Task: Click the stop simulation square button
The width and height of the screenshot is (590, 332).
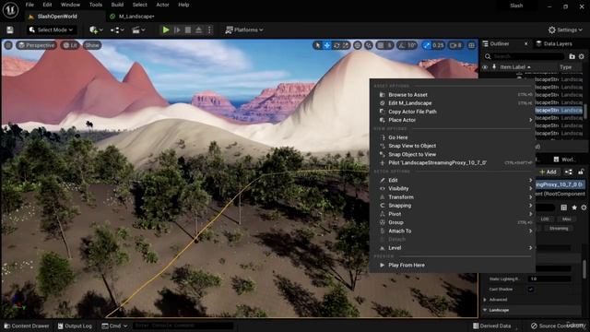Action: (188, 30)
